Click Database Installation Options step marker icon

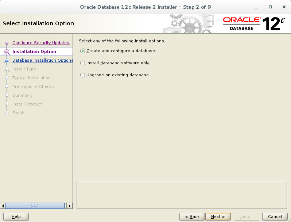(x=7, y=60)
